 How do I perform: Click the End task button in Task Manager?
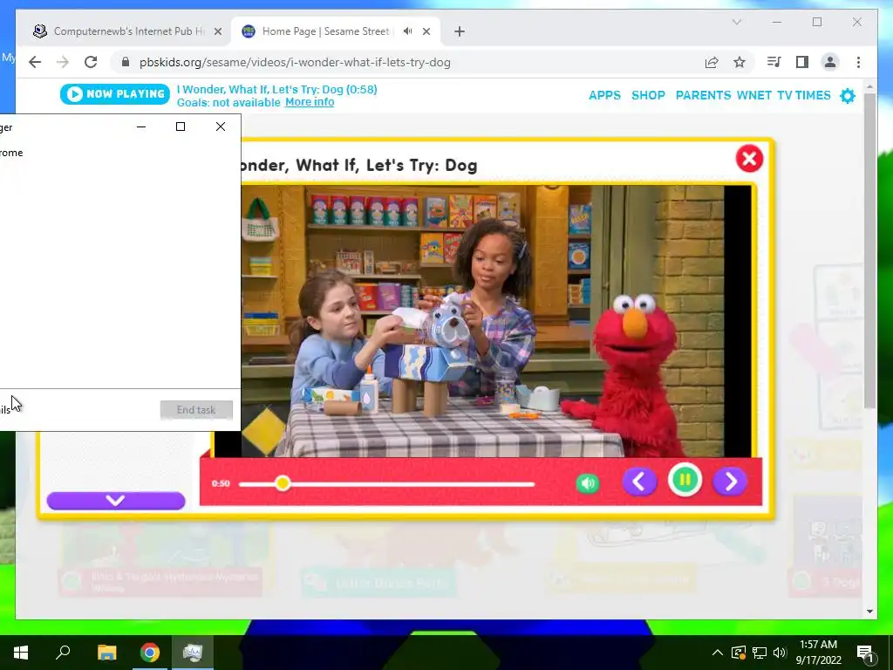196,410
